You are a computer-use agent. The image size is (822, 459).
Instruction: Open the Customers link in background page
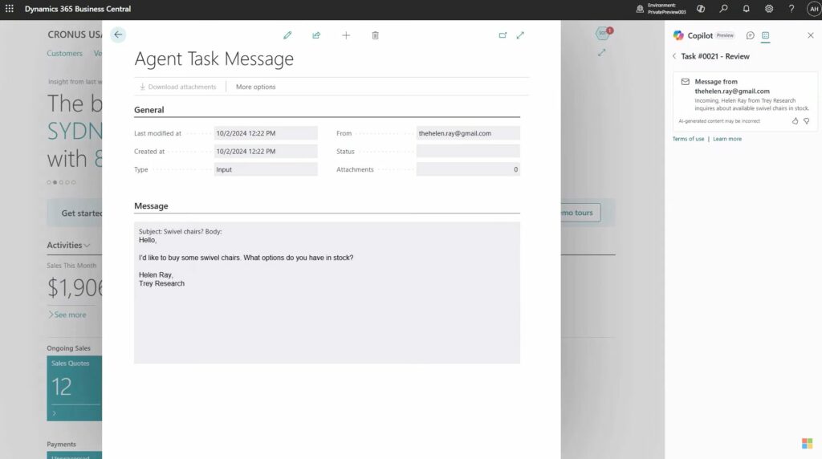pyautogui.click(x=64, y=54)
